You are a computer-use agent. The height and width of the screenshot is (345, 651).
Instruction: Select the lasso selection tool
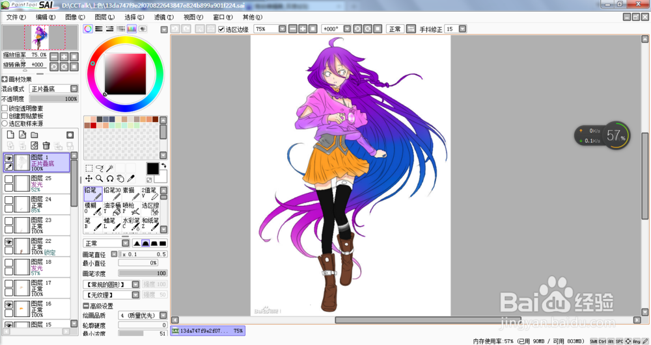[x=99, y=168]
